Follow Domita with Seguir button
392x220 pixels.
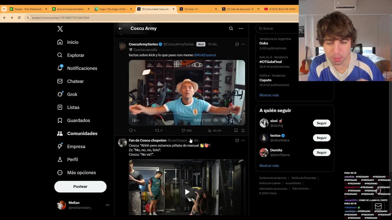pos(322,152)
